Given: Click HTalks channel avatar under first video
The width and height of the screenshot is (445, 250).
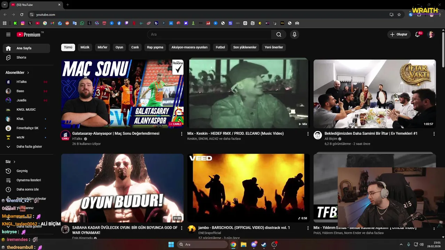Looking at the screenshot, I should coord(65,135).
